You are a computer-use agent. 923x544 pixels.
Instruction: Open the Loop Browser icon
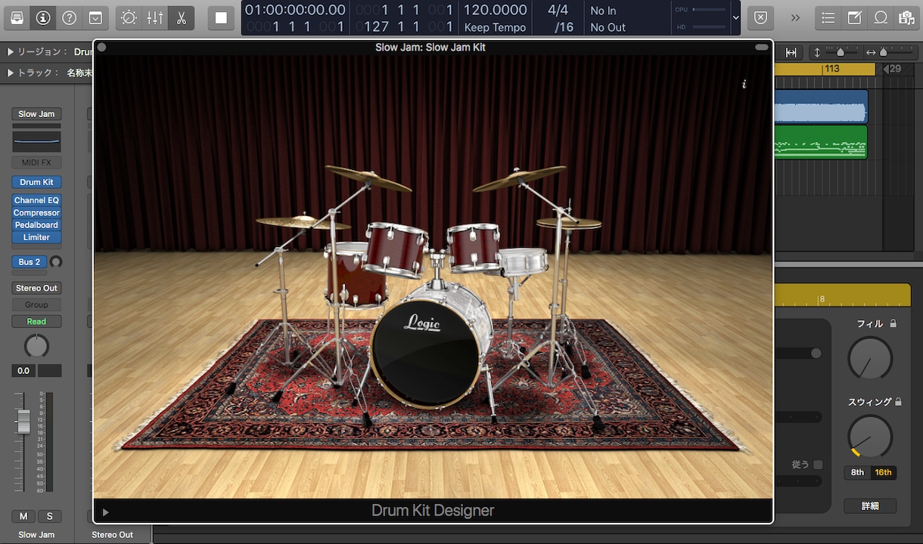pyautogui.click(x=881, y=17)
